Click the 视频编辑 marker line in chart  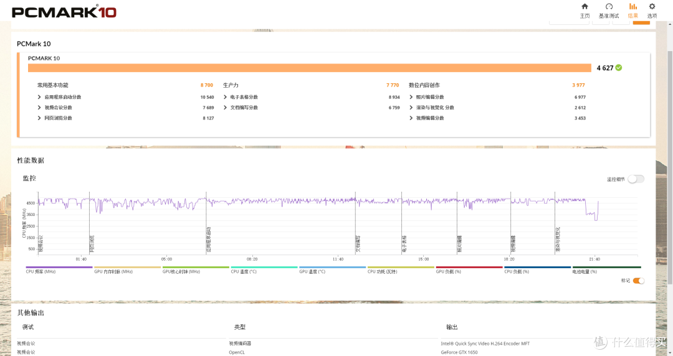click(x=511, y=223)
